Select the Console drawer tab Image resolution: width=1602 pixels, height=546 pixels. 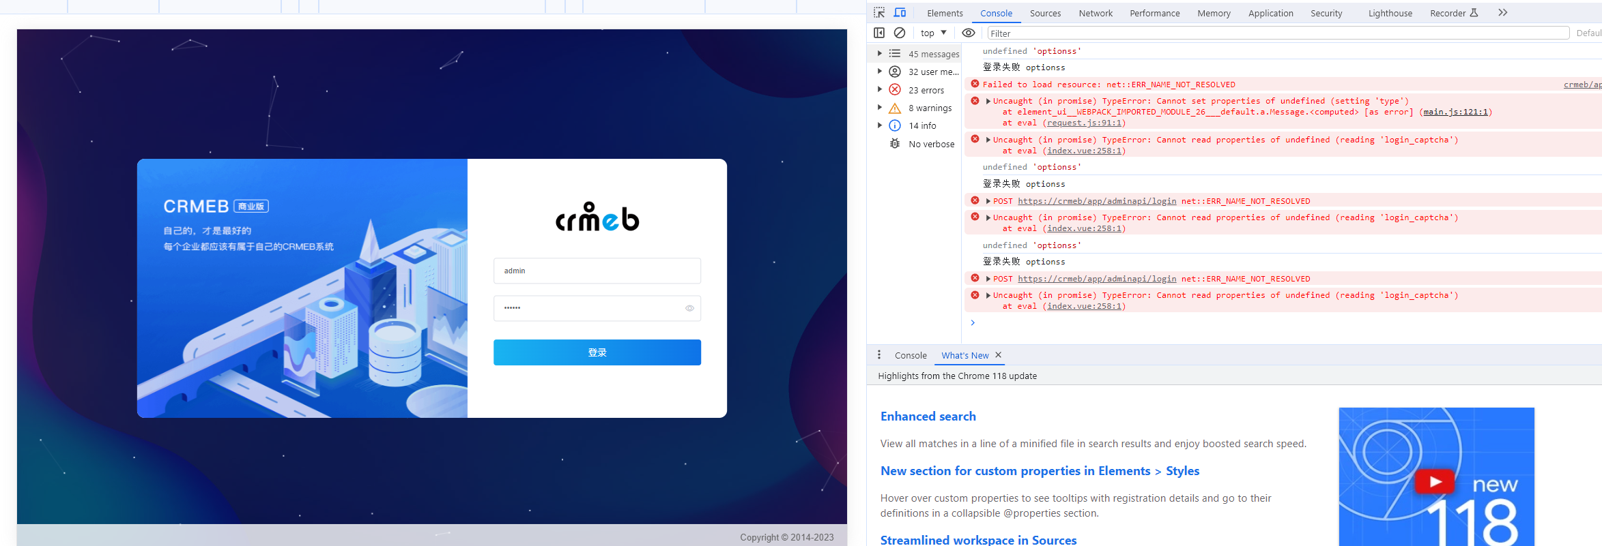coord(911,355)
